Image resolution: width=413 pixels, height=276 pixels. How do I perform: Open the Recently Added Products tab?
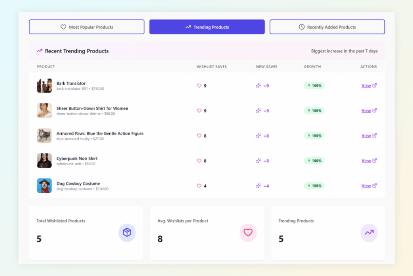[327, 27]
